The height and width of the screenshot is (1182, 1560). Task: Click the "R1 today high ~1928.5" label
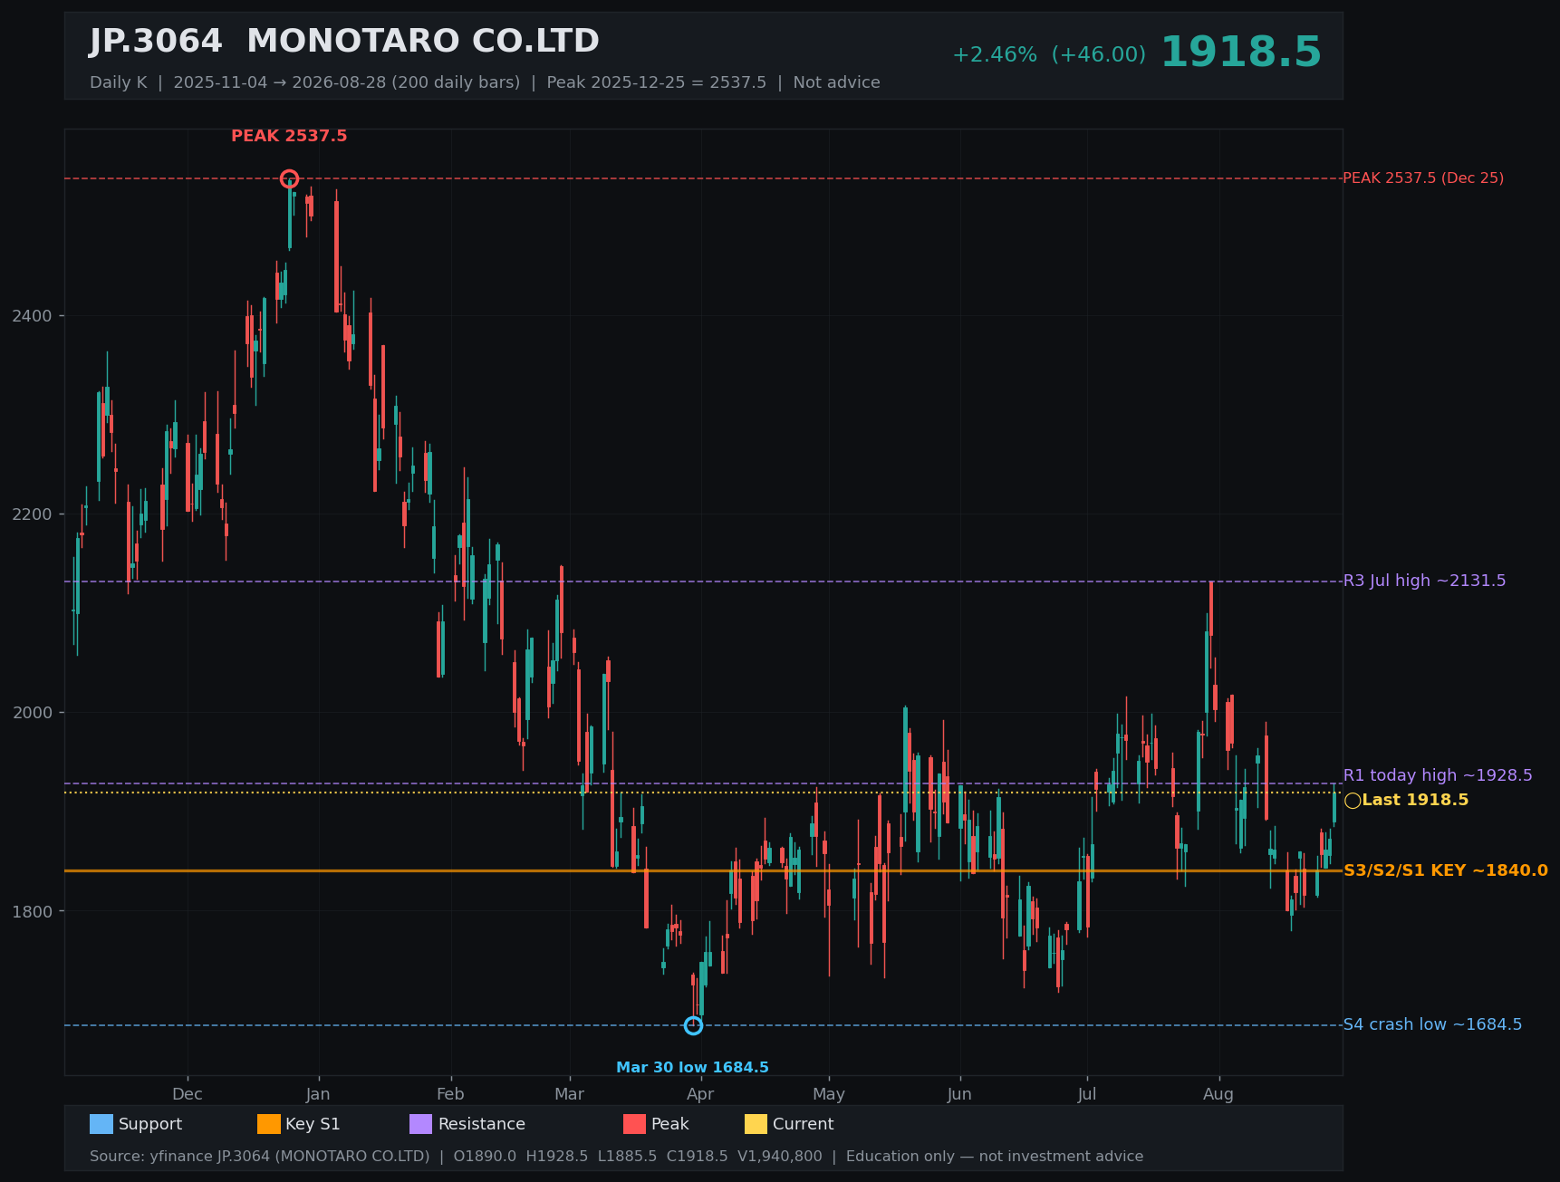(x=1438, y=775)
